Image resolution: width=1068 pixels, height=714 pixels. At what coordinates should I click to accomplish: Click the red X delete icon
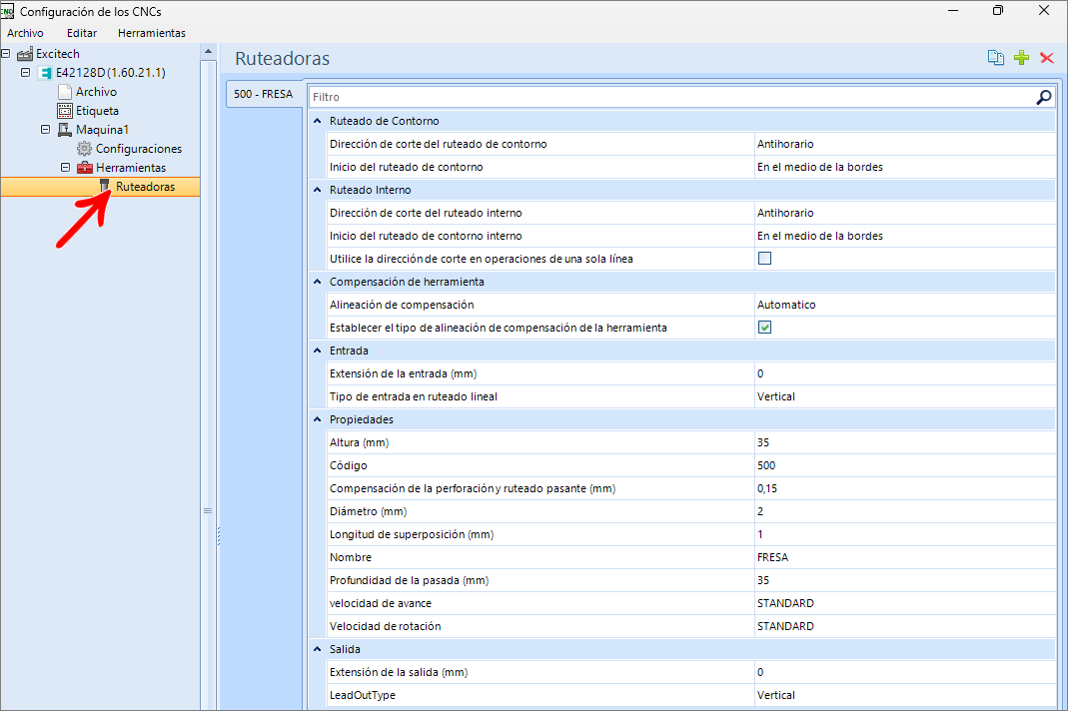coord(1047,58)
